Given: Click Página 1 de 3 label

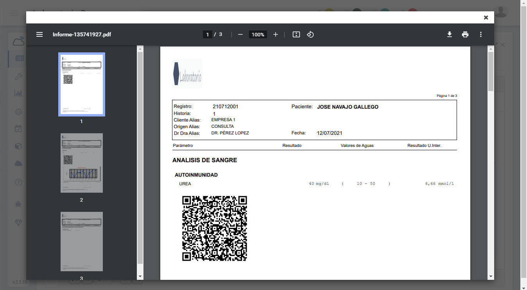Looking at the screenshot, I should coord(446,96).
